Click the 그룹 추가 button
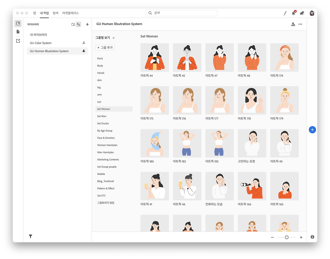The image size is (330, 259). 105,48
